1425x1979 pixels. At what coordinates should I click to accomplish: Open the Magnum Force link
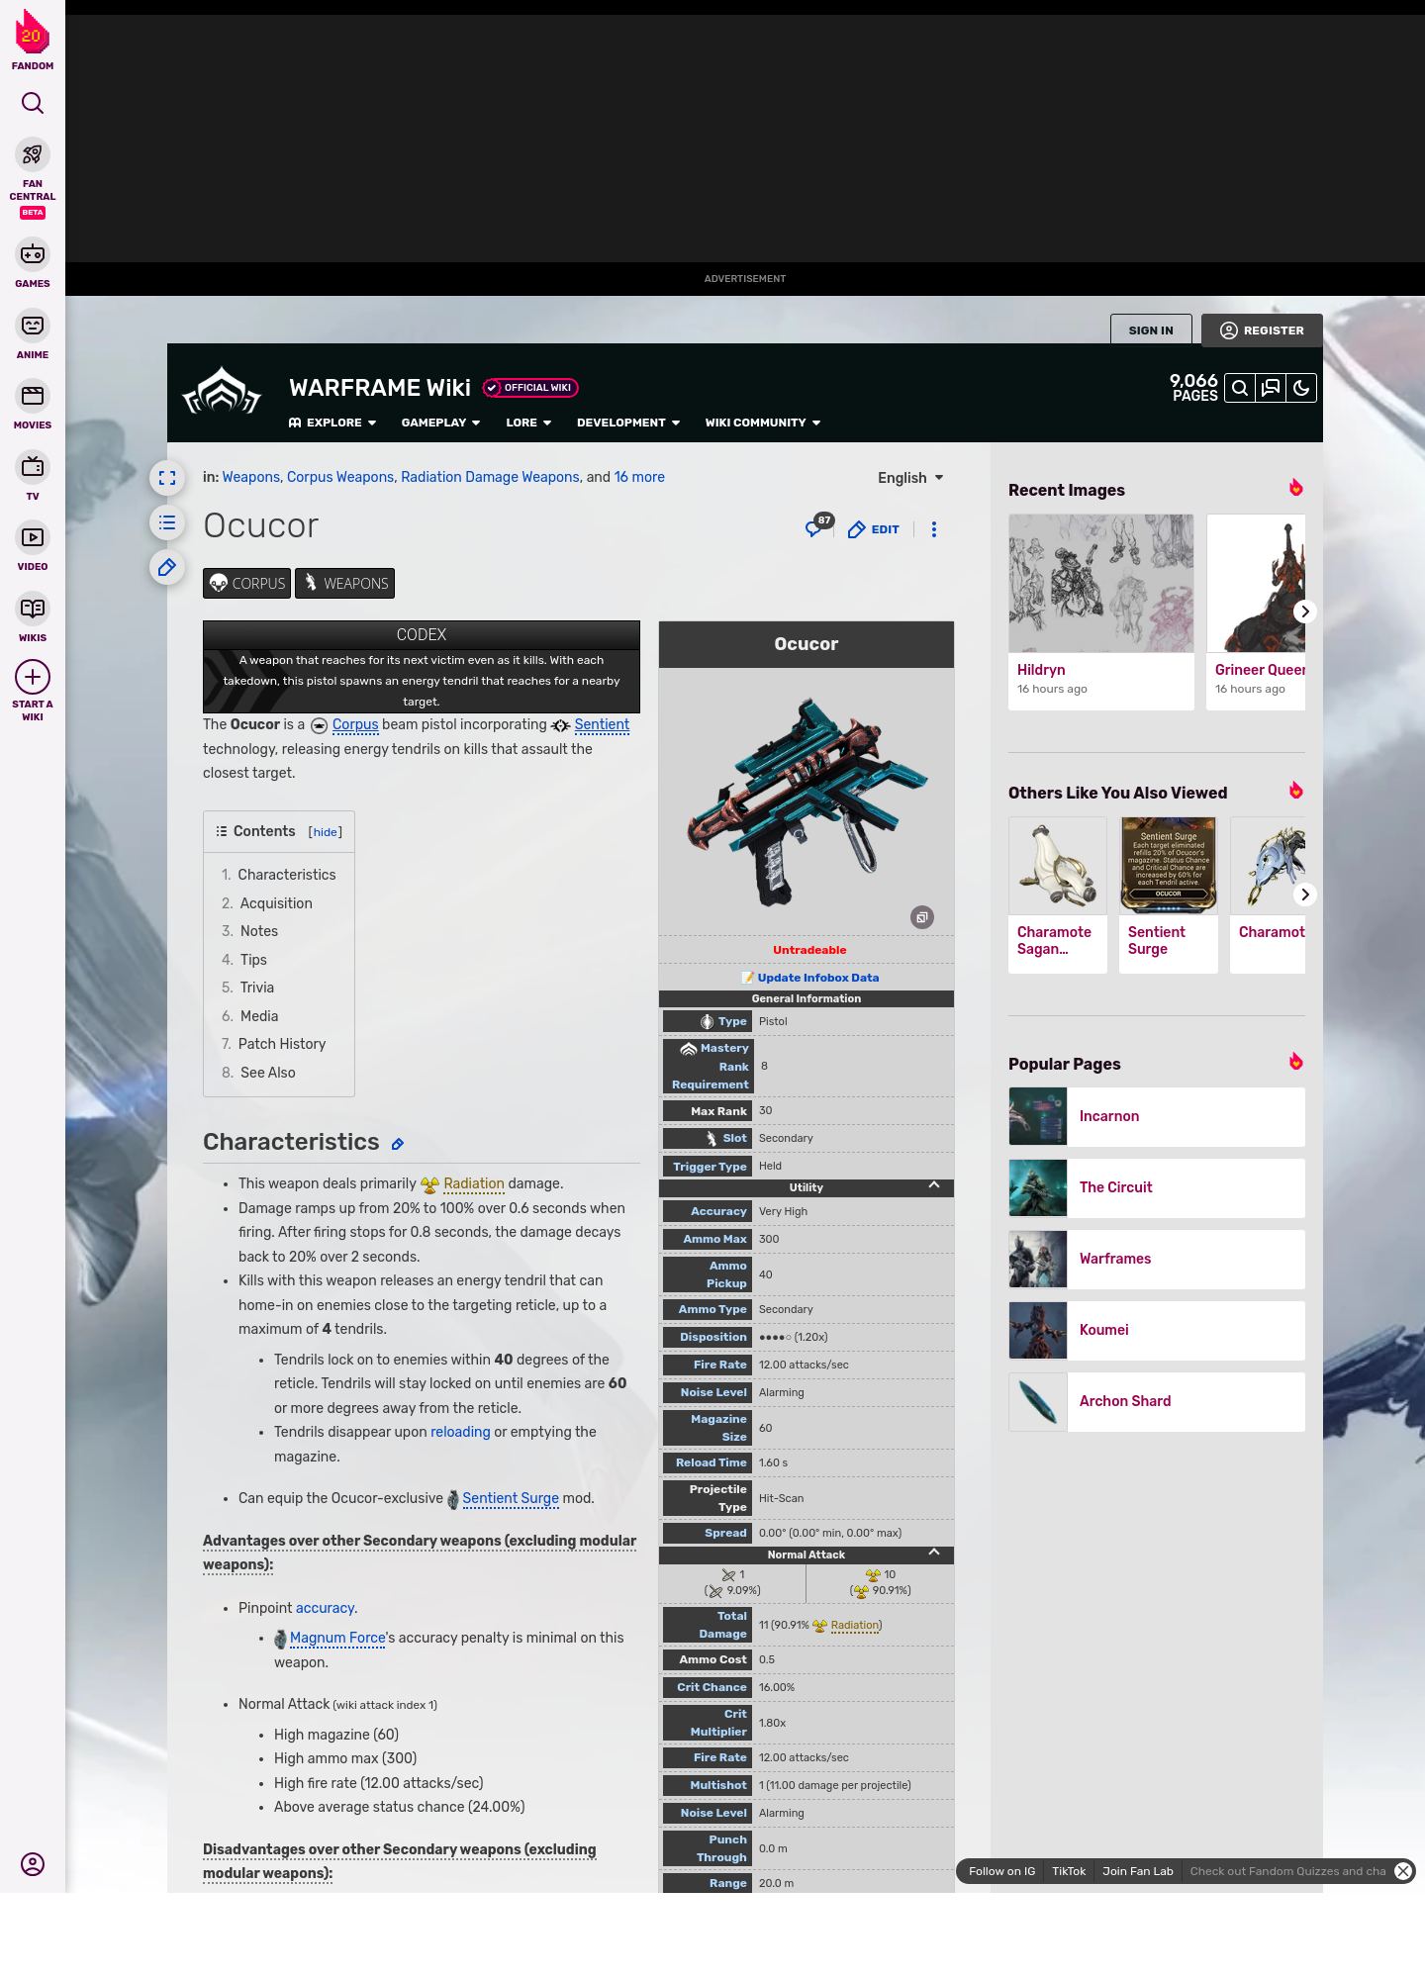337,1638
